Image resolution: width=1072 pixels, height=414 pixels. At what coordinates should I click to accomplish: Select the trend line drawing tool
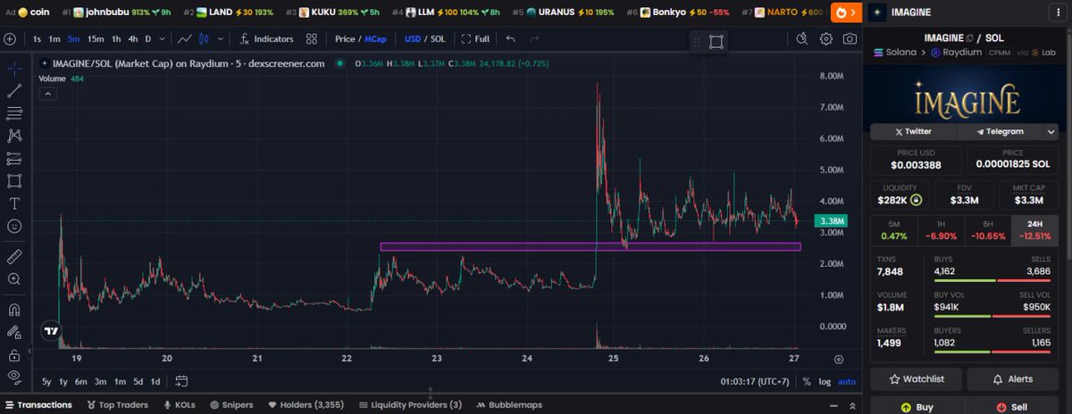coord(14,90)
